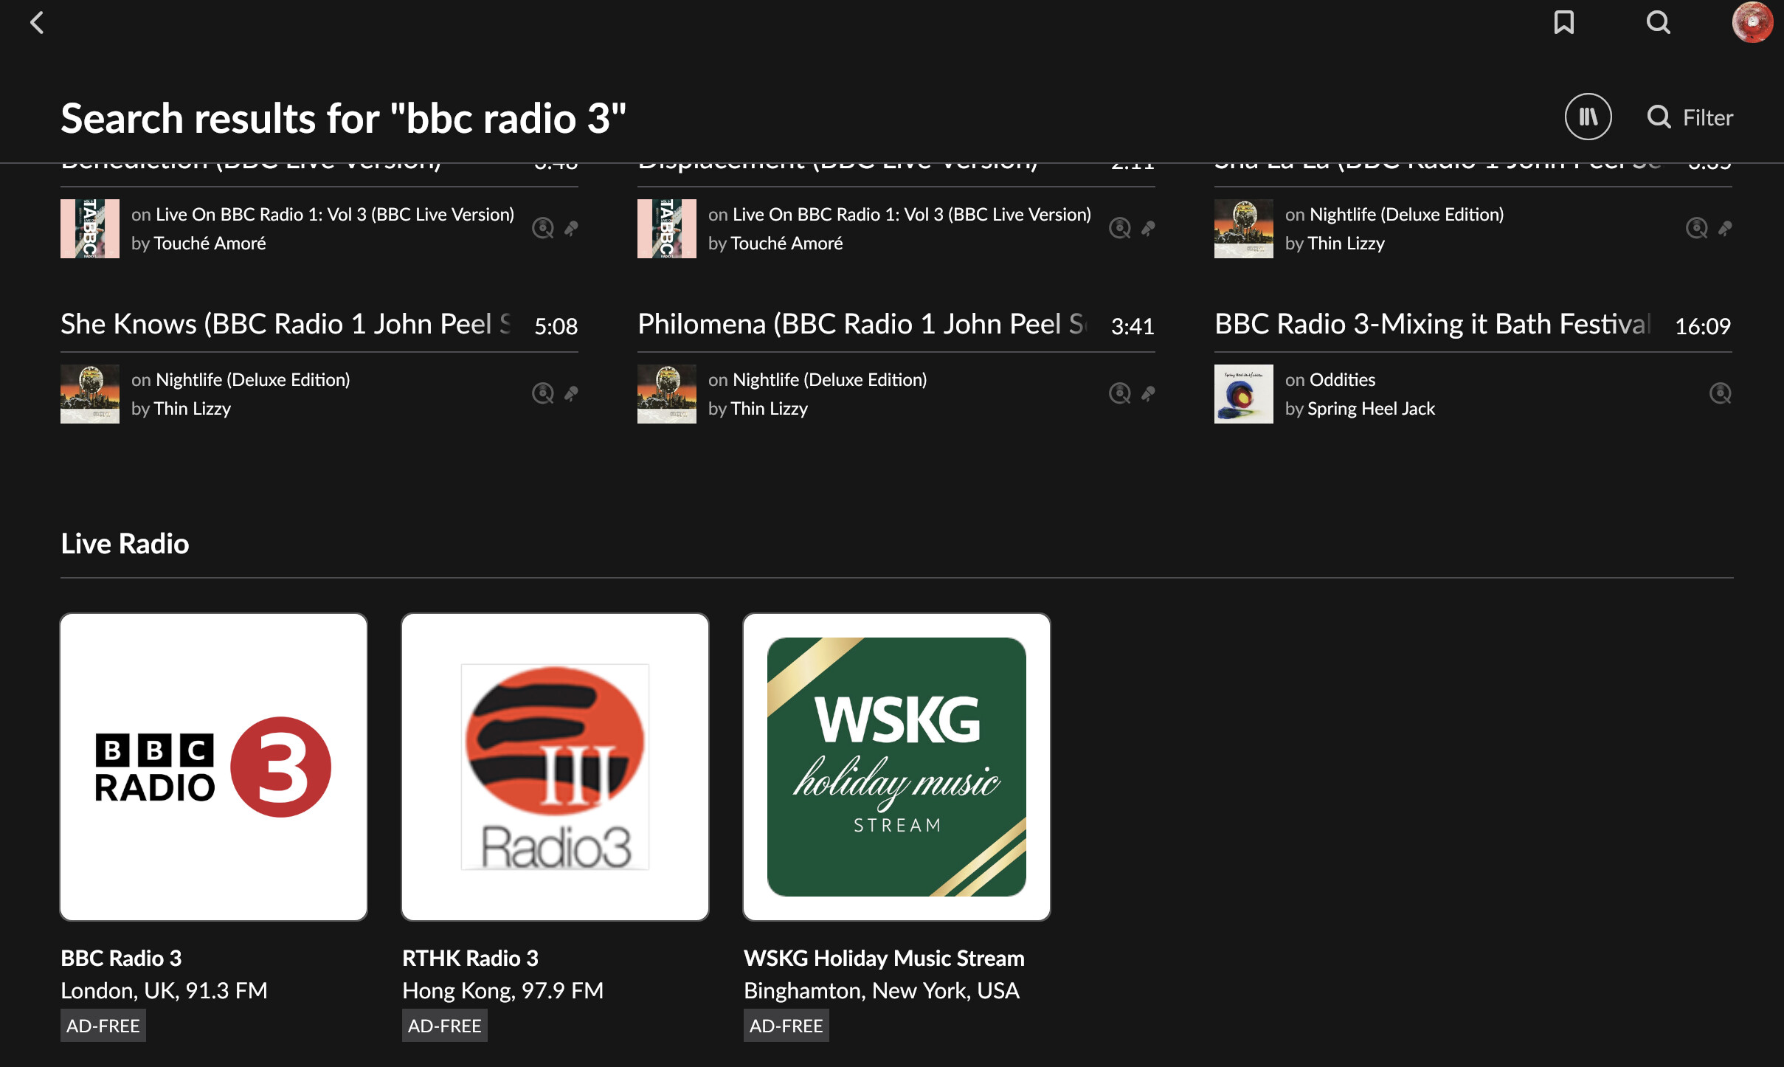Select BBC Radio 3-Mixing it Bath Festival track
Screen dimensions: 1784x1067
[x=1431, y=325]
